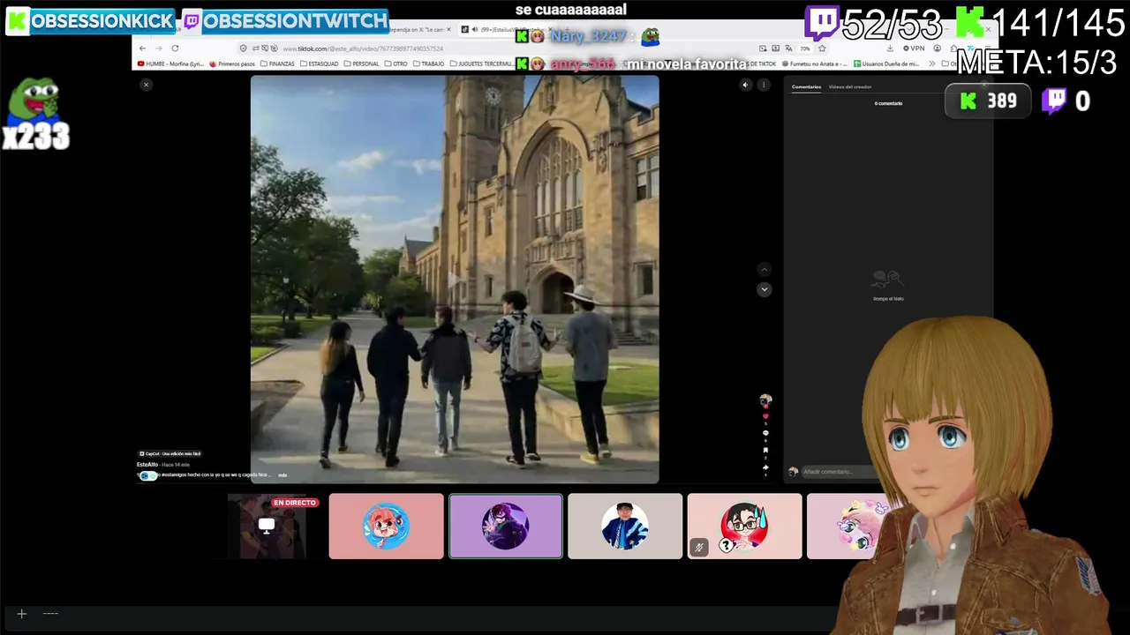Pause the TikTok video of friends walking
The width and height of the screenshot is (1130, 635).
[x=455, y=279]
